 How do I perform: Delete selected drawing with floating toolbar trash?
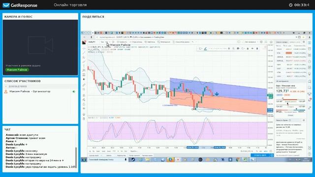point(257,49)
